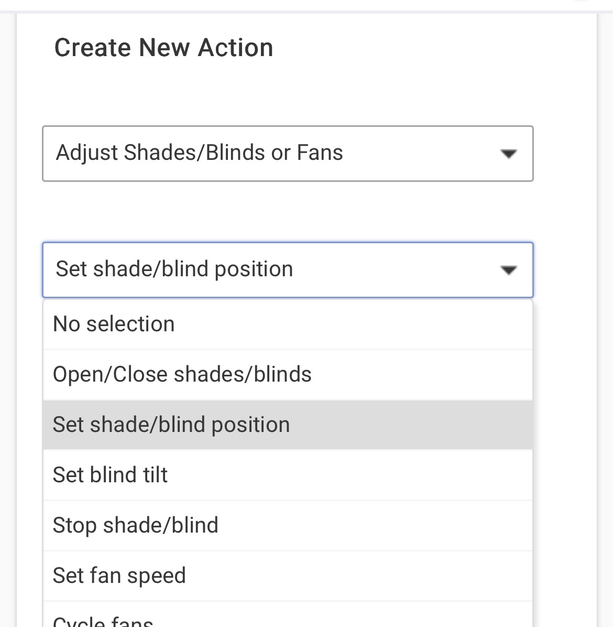Open the Adjust Shades/Blinds or Fans combo box

tap(287, 154)
